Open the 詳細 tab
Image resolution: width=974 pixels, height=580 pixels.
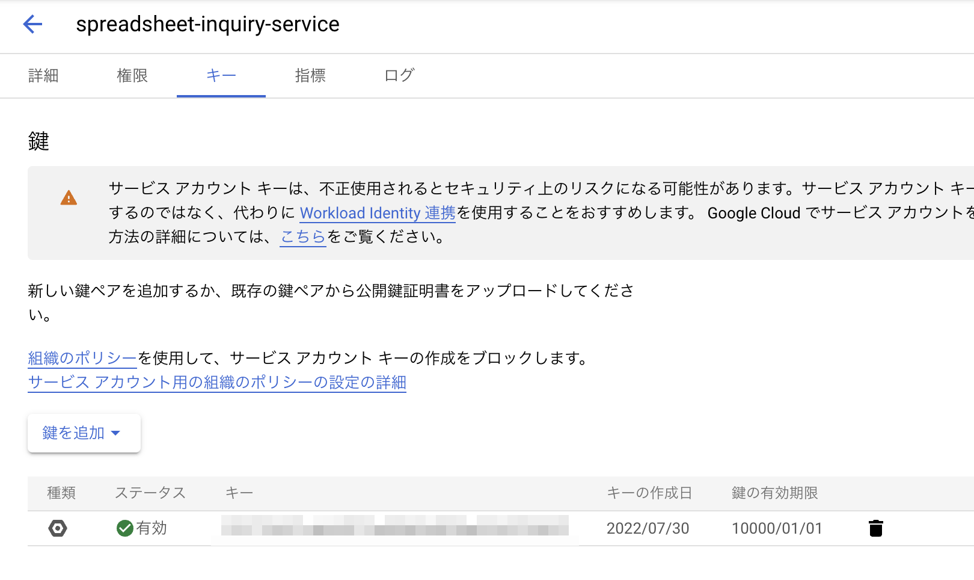43,76
